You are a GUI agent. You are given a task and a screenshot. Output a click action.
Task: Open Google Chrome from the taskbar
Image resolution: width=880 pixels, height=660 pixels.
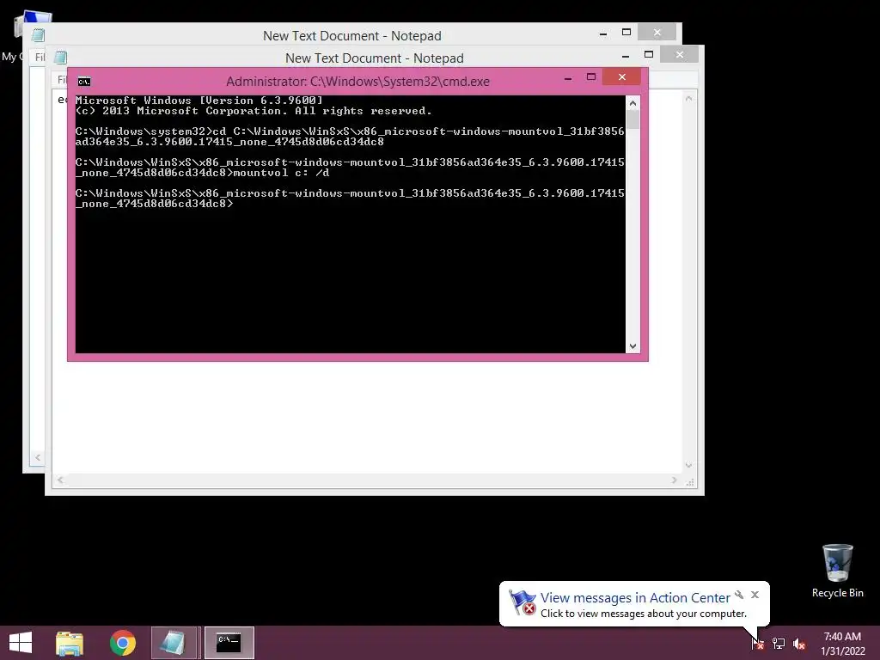122,643
